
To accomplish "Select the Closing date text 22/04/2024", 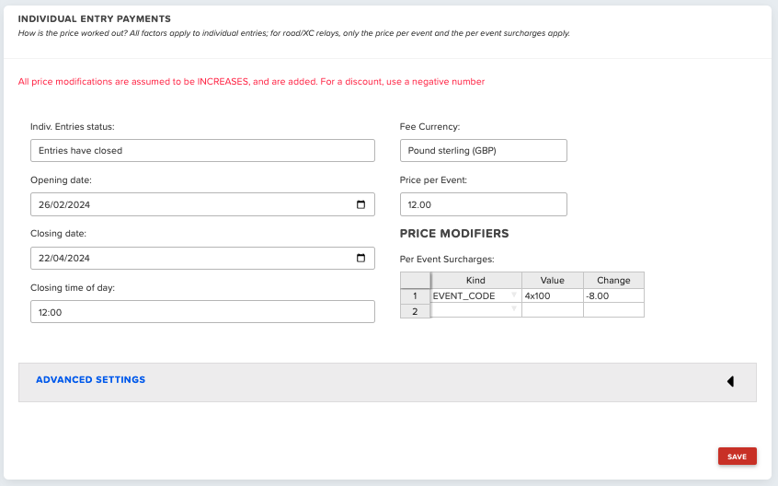I will click(x=64, y=258).
